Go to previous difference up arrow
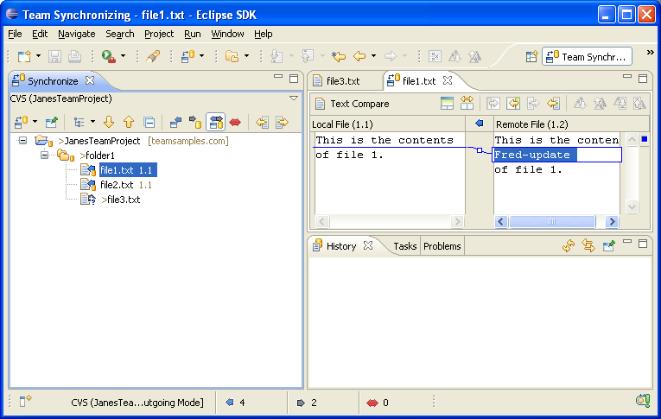The image size is (661, 419). [129, 122]
